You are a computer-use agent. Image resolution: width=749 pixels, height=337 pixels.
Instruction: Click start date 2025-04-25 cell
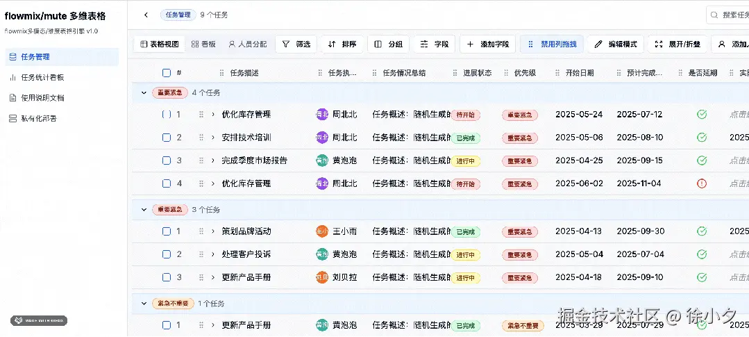[x=579, y=161]
